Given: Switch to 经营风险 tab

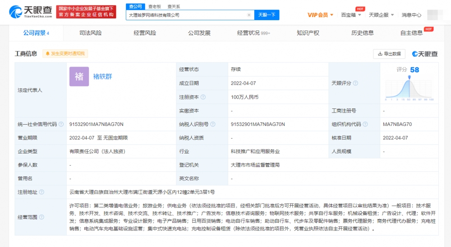Looking at the screenshot, I should click(x=145, y=33).
